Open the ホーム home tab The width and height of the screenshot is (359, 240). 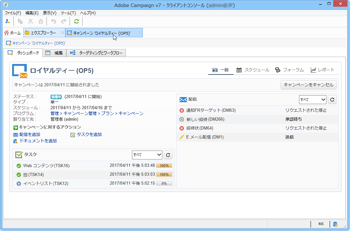(x=12, y=33)
